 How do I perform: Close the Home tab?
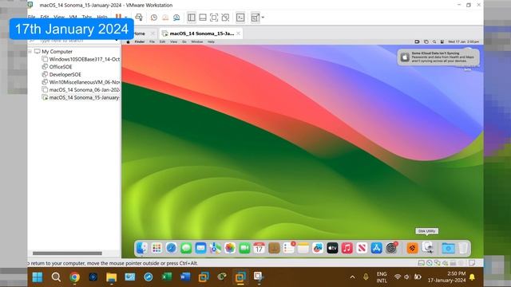pyautogui.click(x=153, y=33)
